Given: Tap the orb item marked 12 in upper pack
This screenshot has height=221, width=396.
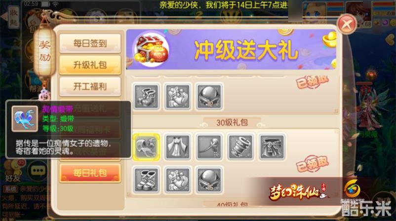Looking at the screenshot, I should [209, 97].
